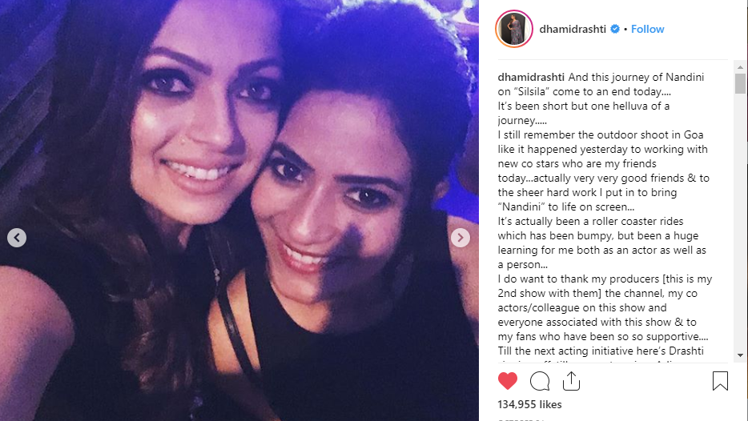The width and height of the screenshot is (748, 421).
Task: Save post with the bookmark icon
Action: [x=720, y=381]
